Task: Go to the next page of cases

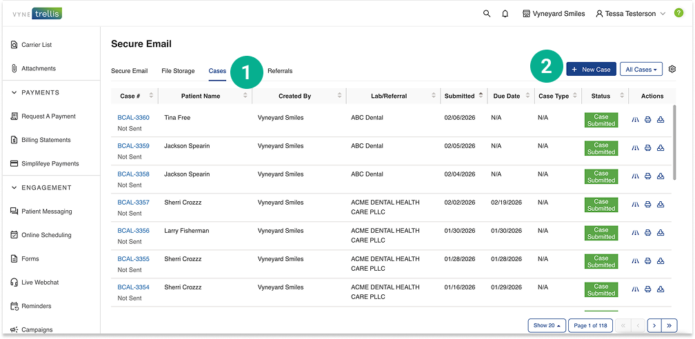Action: pyautogui.click(x=654, y=325)
